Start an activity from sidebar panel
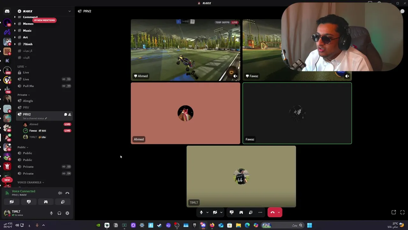Viewport: 408px width, 230px height. click(x=46, y=202)
